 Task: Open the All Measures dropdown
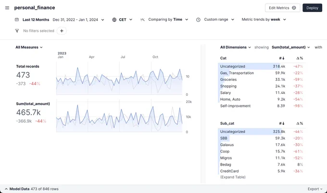point(29,47)
